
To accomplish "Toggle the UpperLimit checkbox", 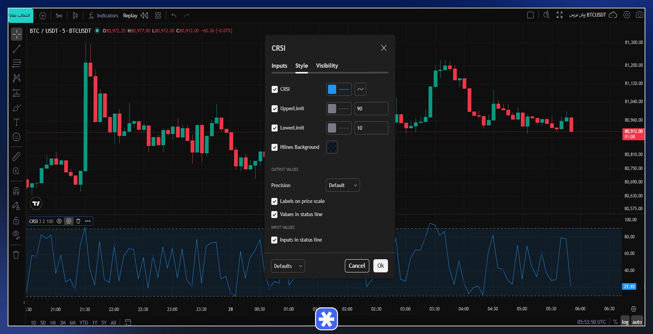I will 275,109.
